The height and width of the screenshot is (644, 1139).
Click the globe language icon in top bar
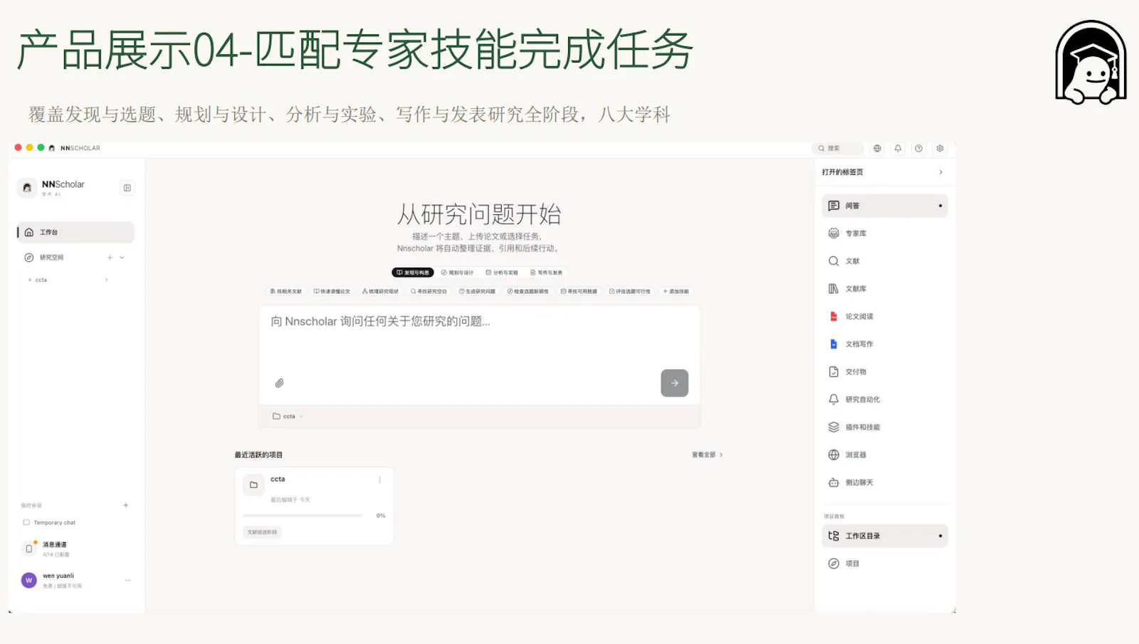pyautogui.click(x=877, y=148)
